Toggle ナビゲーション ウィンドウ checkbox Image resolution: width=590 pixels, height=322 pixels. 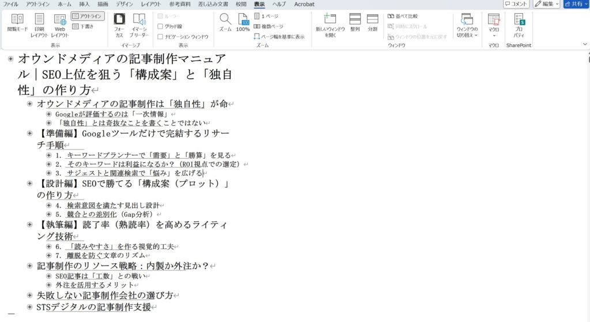pos(161,36)
